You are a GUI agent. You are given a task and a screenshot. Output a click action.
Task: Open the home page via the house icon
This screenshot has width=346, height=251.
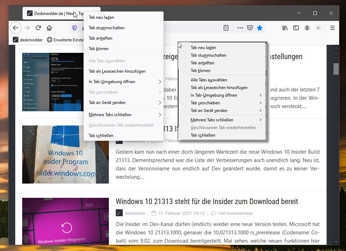tap(49, 28)
